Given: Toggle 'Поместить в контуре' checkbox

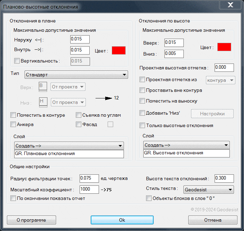Looking at the screenshot, I should click(x=13, y=115).
